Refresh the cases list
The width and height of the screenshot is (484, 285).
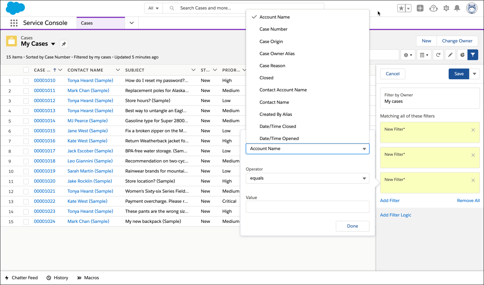pyautogui.click(x=438, y=55)
